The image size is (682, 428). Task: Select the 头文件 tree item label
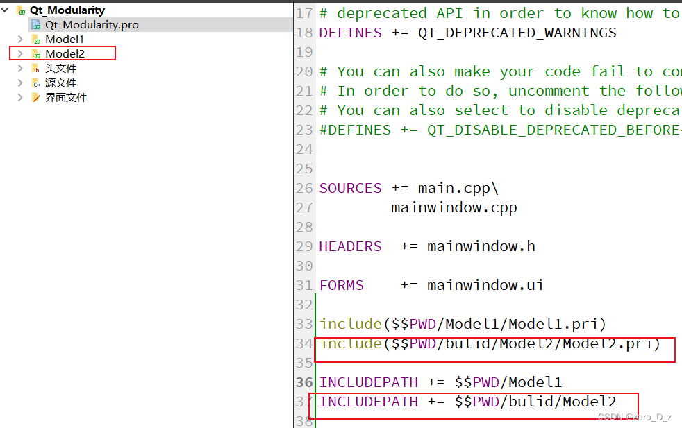[x=60, y=68]
